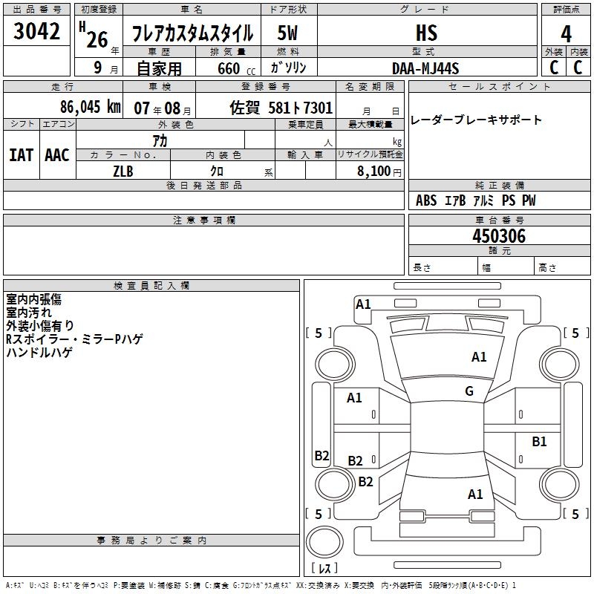Image resolution: width=594 pixels, height=594 pixels.
Task: Select the sales point レーダーブレーキサポート
Action: pos(476,120)
